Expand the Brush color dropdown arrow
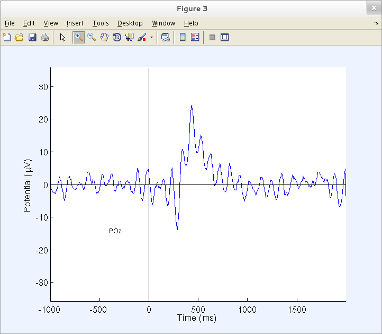Screen dimensions: 382x334 click(x=151, y=38)
